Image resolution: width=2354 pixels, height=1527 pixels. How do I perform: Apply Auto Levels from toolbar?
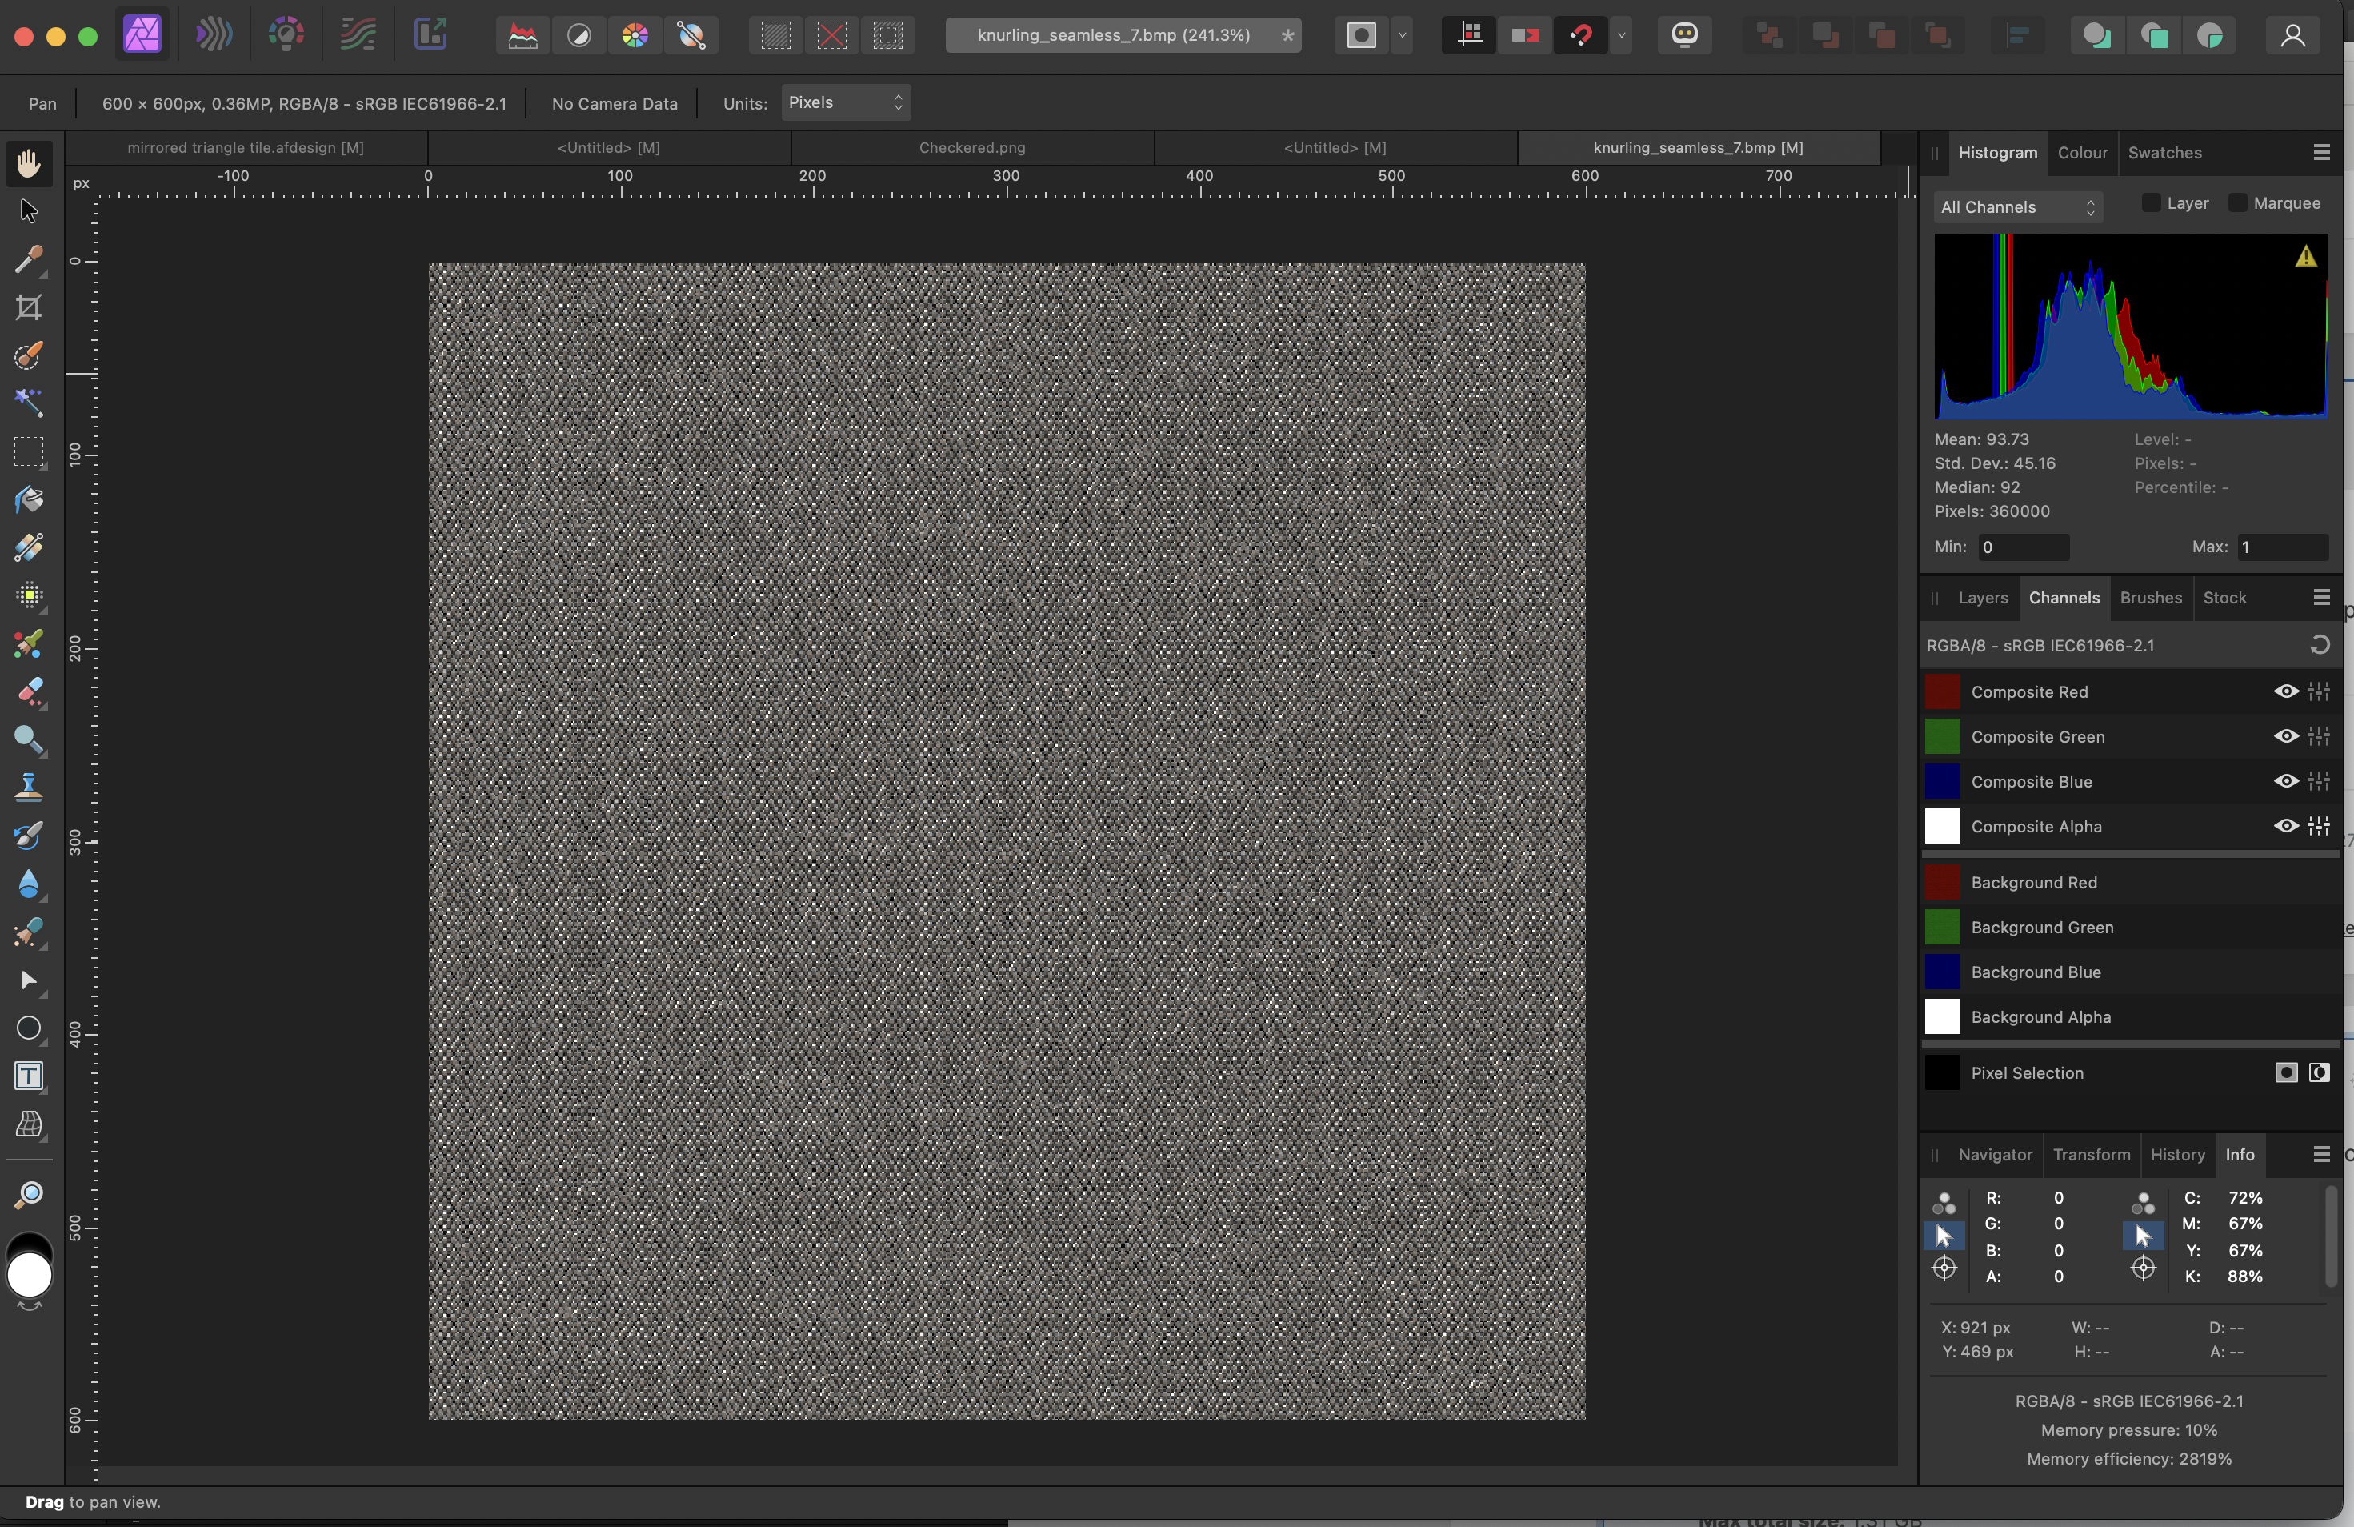pyautogui.click(x=523, y=37)
